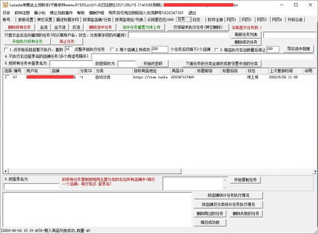Click the task list horizontal scrollbar left arrow
The image size is (318, 234).
6,171
